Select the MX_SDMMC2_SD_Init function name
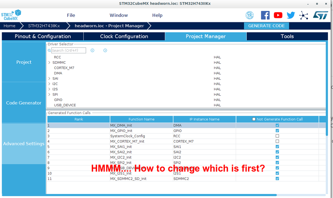 coord(128,179)
